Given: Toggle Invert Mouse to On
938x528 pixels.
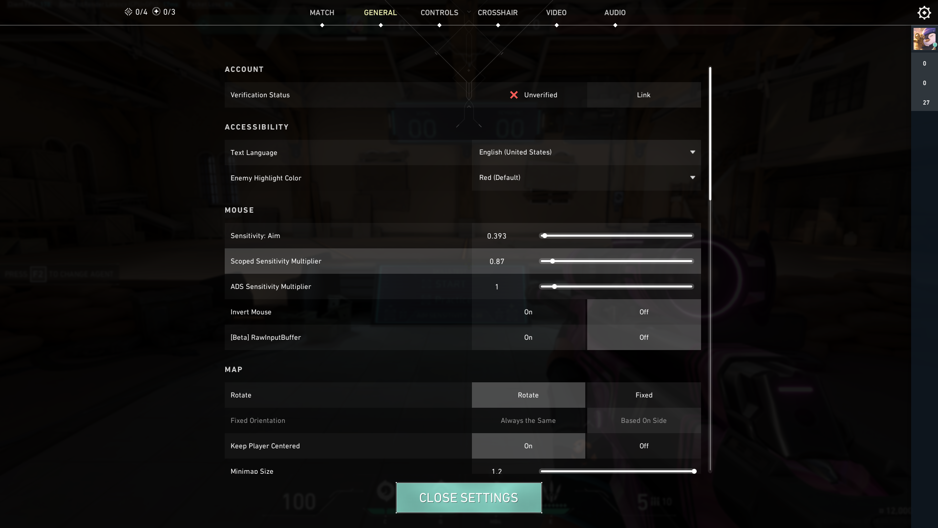Looking at the screenshot, I should point(528,311).
